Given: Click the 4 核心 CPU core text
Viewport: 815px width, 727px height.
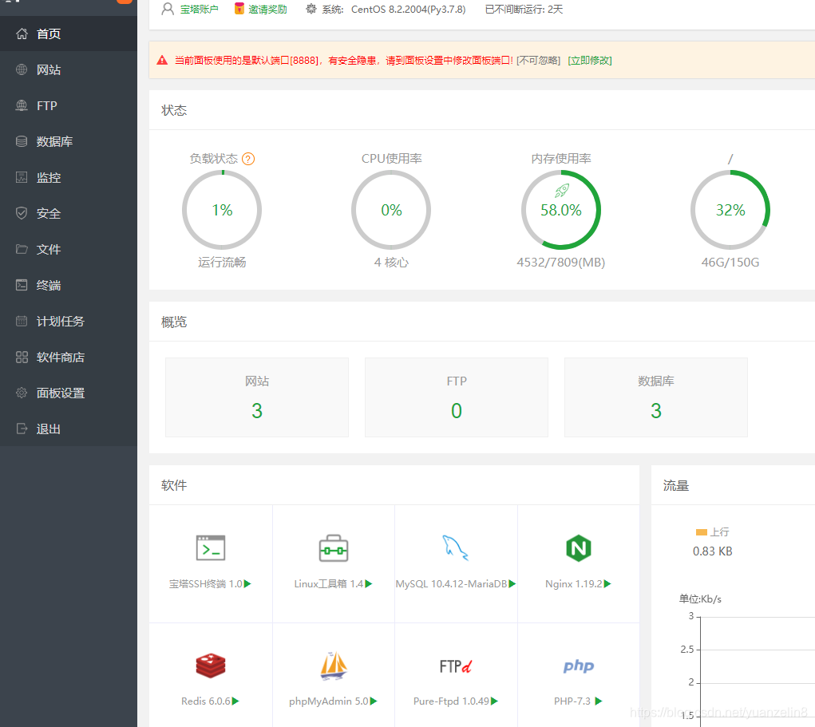Looking at the screenshot, I should click(x=391, y=263).
